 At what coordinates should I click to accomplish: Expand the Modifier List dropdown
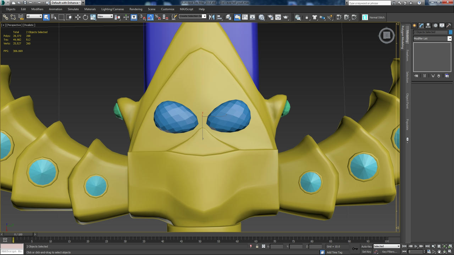[x=432, y=39]
